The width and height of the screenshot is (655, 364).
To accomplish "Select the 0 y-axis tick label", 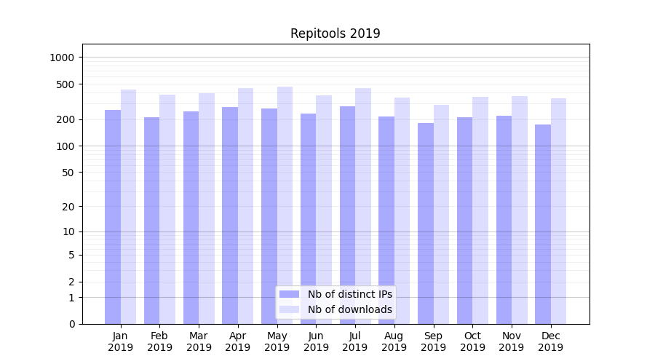I will pyautogui.click(x=72, y=324).
